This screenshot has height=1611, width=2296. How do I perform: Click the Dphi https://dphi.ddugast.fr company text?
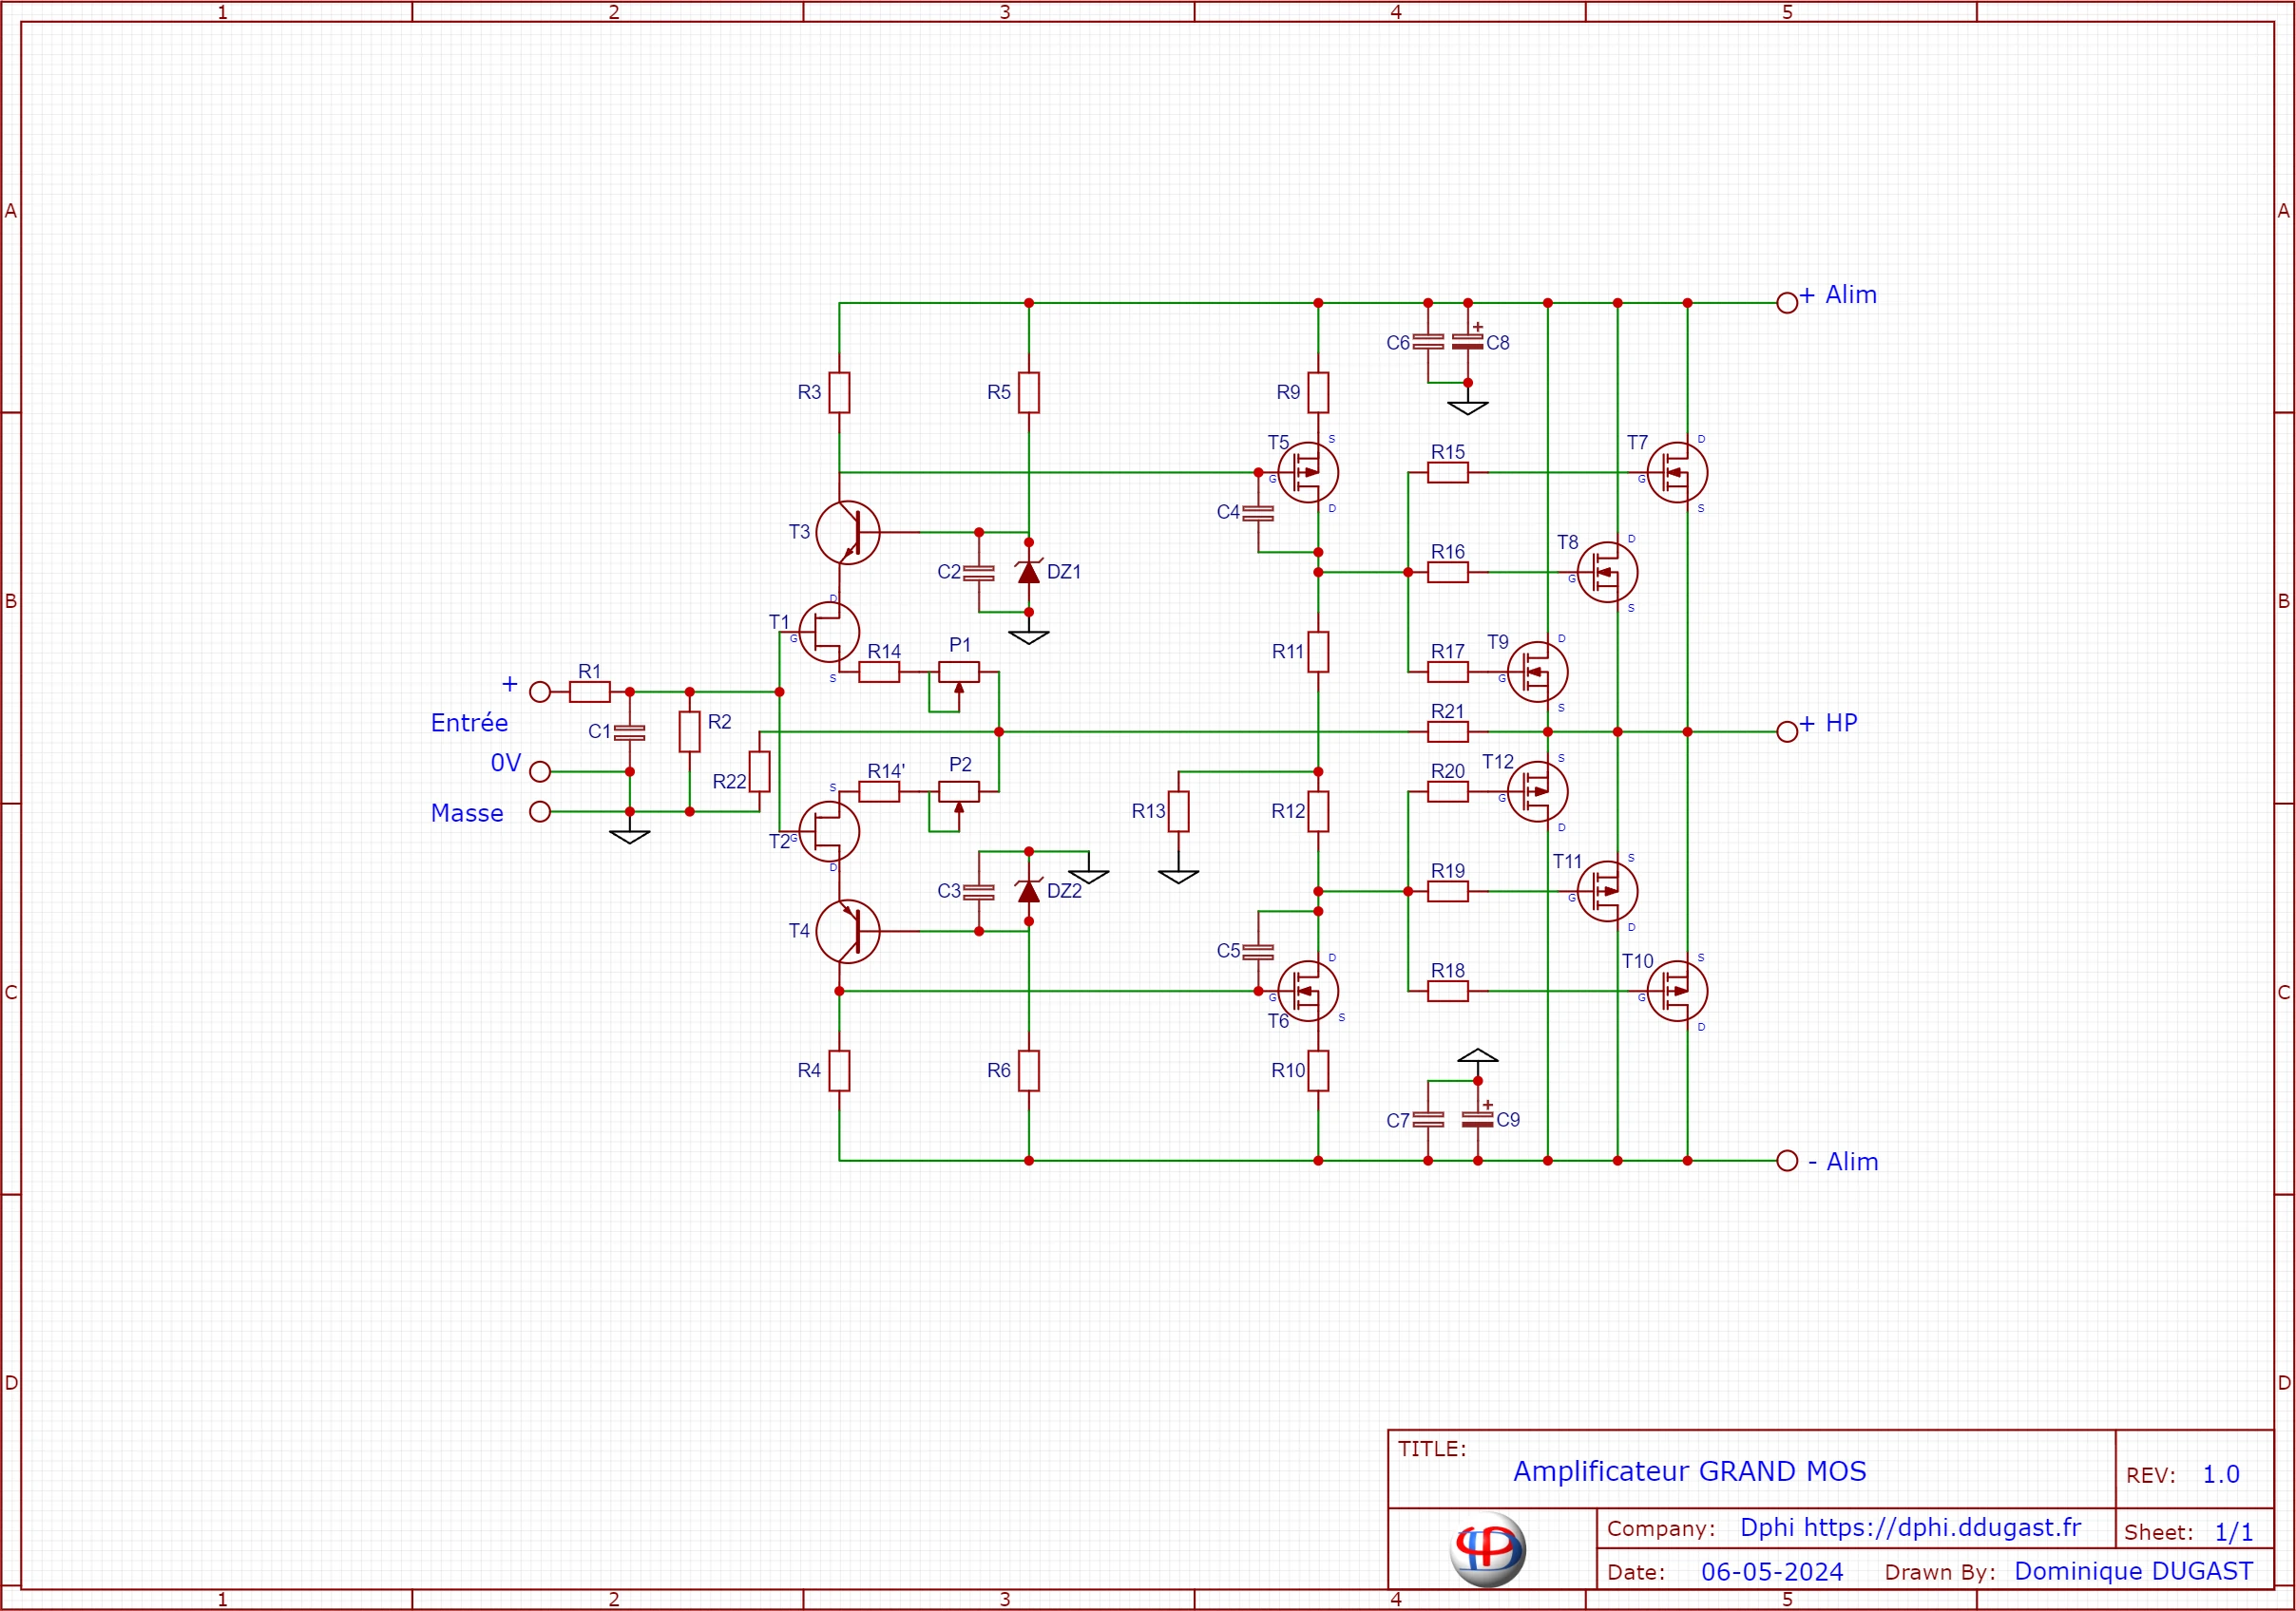click(x=1910, y=1527)
